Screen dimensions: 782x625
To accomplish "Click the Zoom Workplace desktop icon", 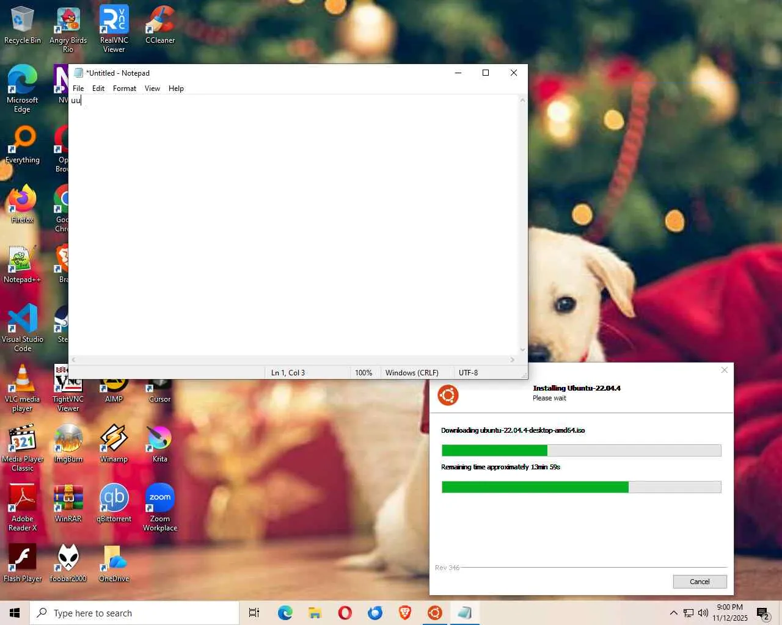I will click(x=160, y=507).
